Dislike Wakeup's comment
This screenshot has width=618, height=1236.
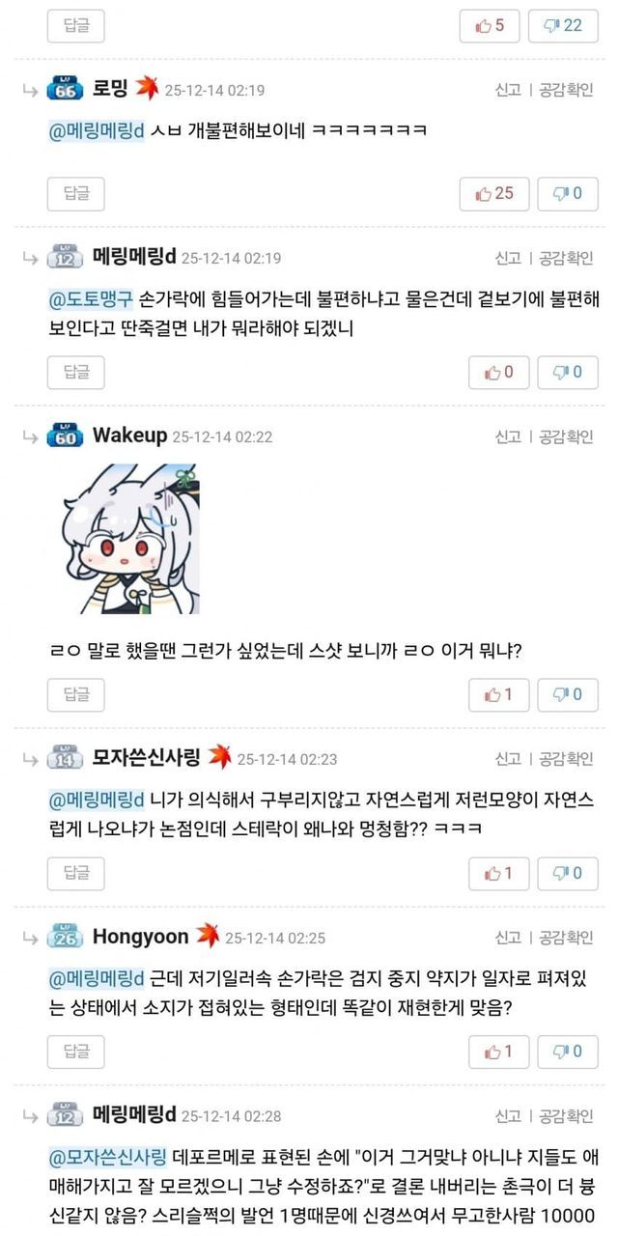coord(568,694)
